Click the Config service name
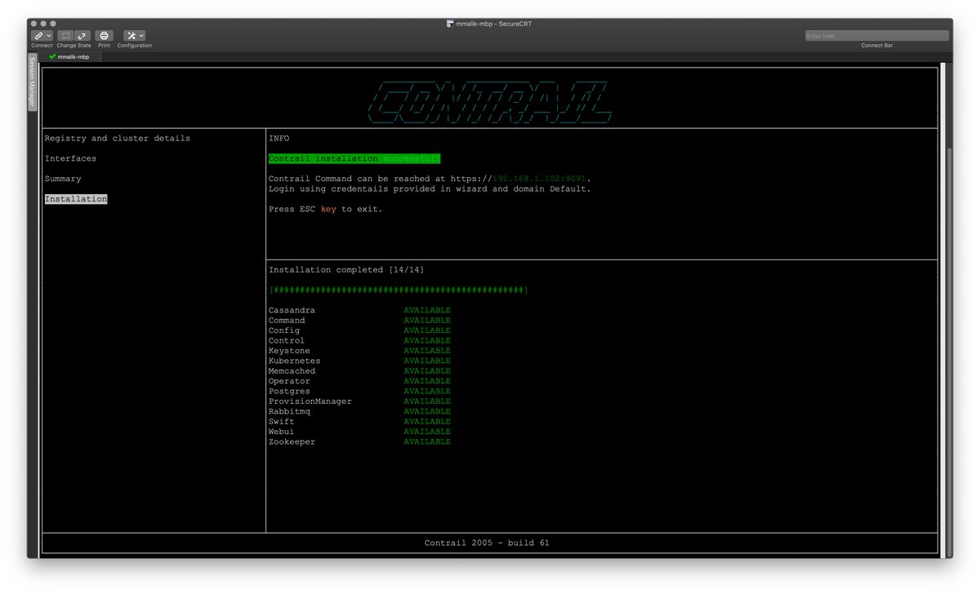This screenshot has width=980, height=594. pyautogui.click(x=284, y=330)
